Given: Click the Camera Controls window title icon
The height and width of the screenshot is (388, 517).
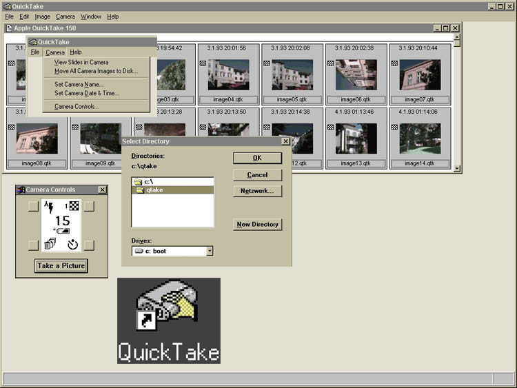Looking at the screenshot, I should point(21,190).
